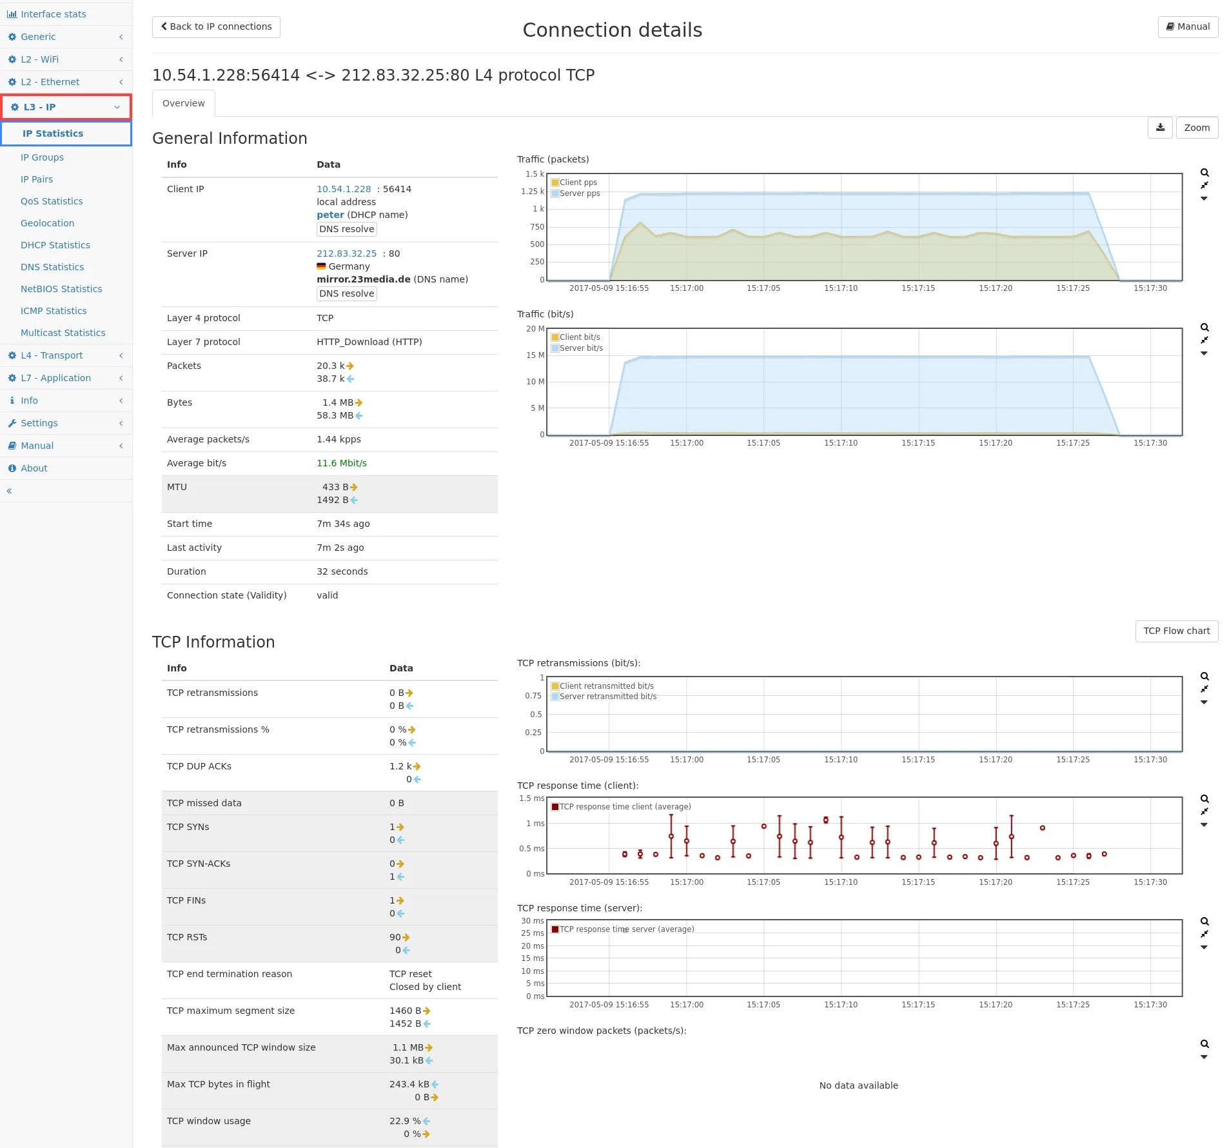Open Interface stats in the sidebar

tap(53, 14)
